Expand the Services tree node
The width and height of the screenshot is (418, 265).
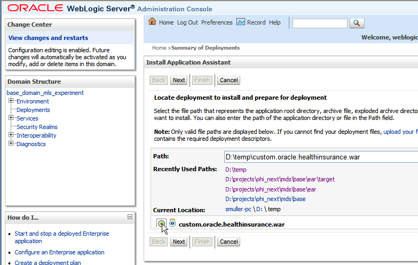pyautogui.click(x=11, y=118)
